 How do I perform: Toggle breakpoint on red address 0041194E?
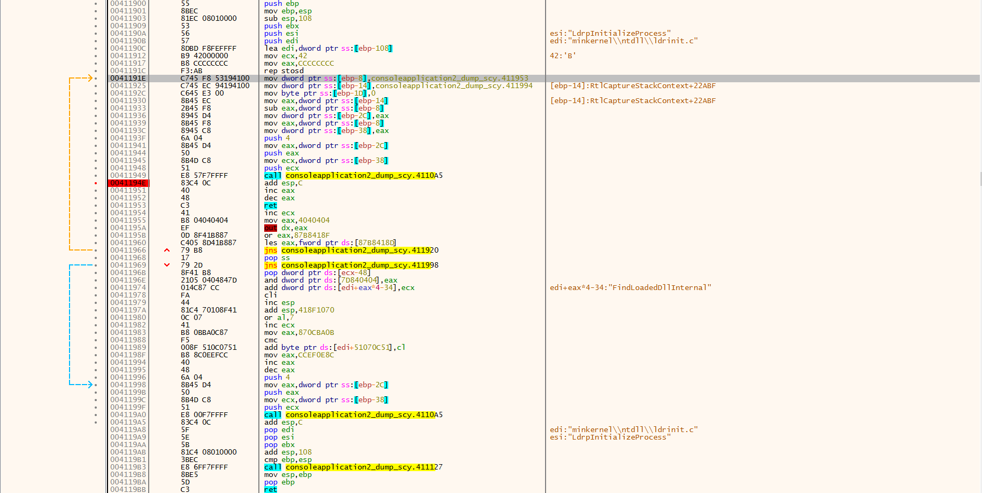[x=128, y=183]
